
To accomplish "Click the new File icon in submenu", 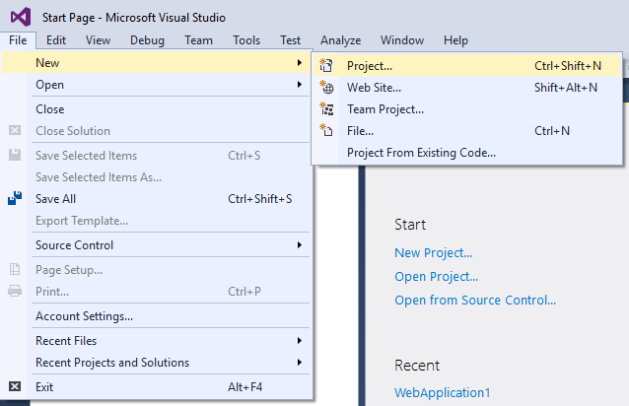I will tap(326, 130).
